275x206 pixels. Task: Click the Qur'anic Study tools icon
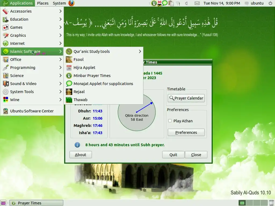[x=69, y=51]
